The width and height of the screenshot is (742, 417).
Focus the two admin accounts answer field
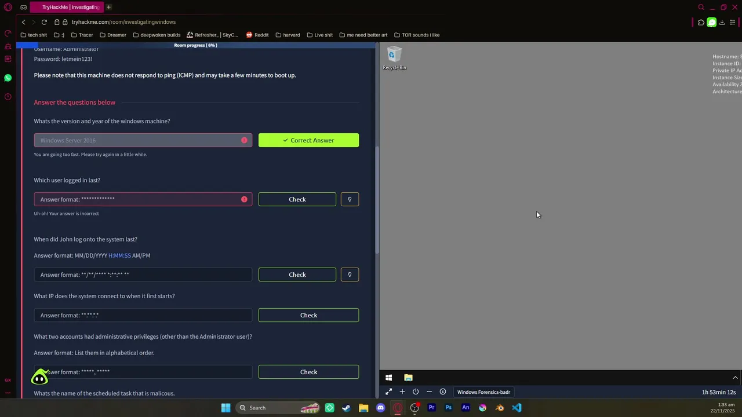143,372
